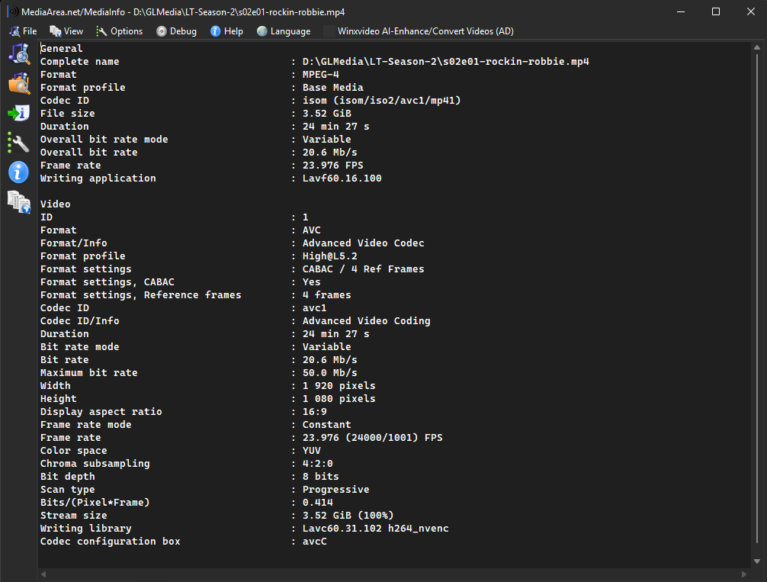Viewport: 767px width, 582px height.
Task: Click the 'Constant' frame rate mode value
Action: [327, 425]
